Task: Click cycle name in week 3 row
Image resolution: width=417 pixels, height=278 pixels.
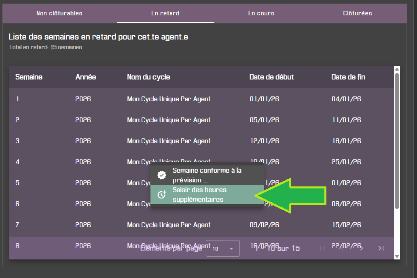Action: coord(169,141)
